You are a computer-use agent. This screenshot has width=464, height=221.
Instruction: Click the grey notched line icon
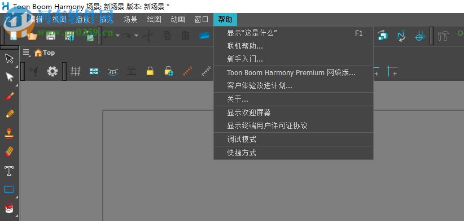click(x=206, y=71)
